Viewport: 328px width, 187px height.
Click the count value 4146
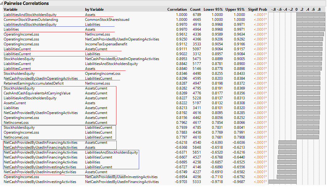[197, 167]
